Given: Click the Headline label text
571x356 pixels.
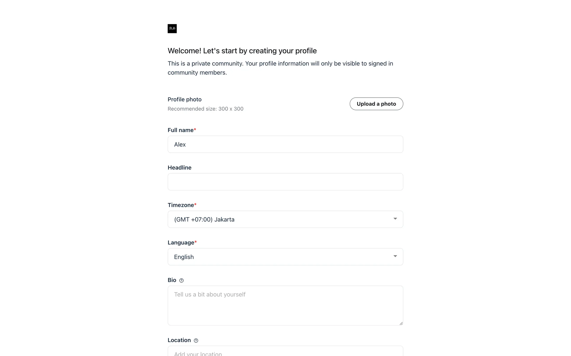Looking at the screenshot, I should click(x=179, y=168).
